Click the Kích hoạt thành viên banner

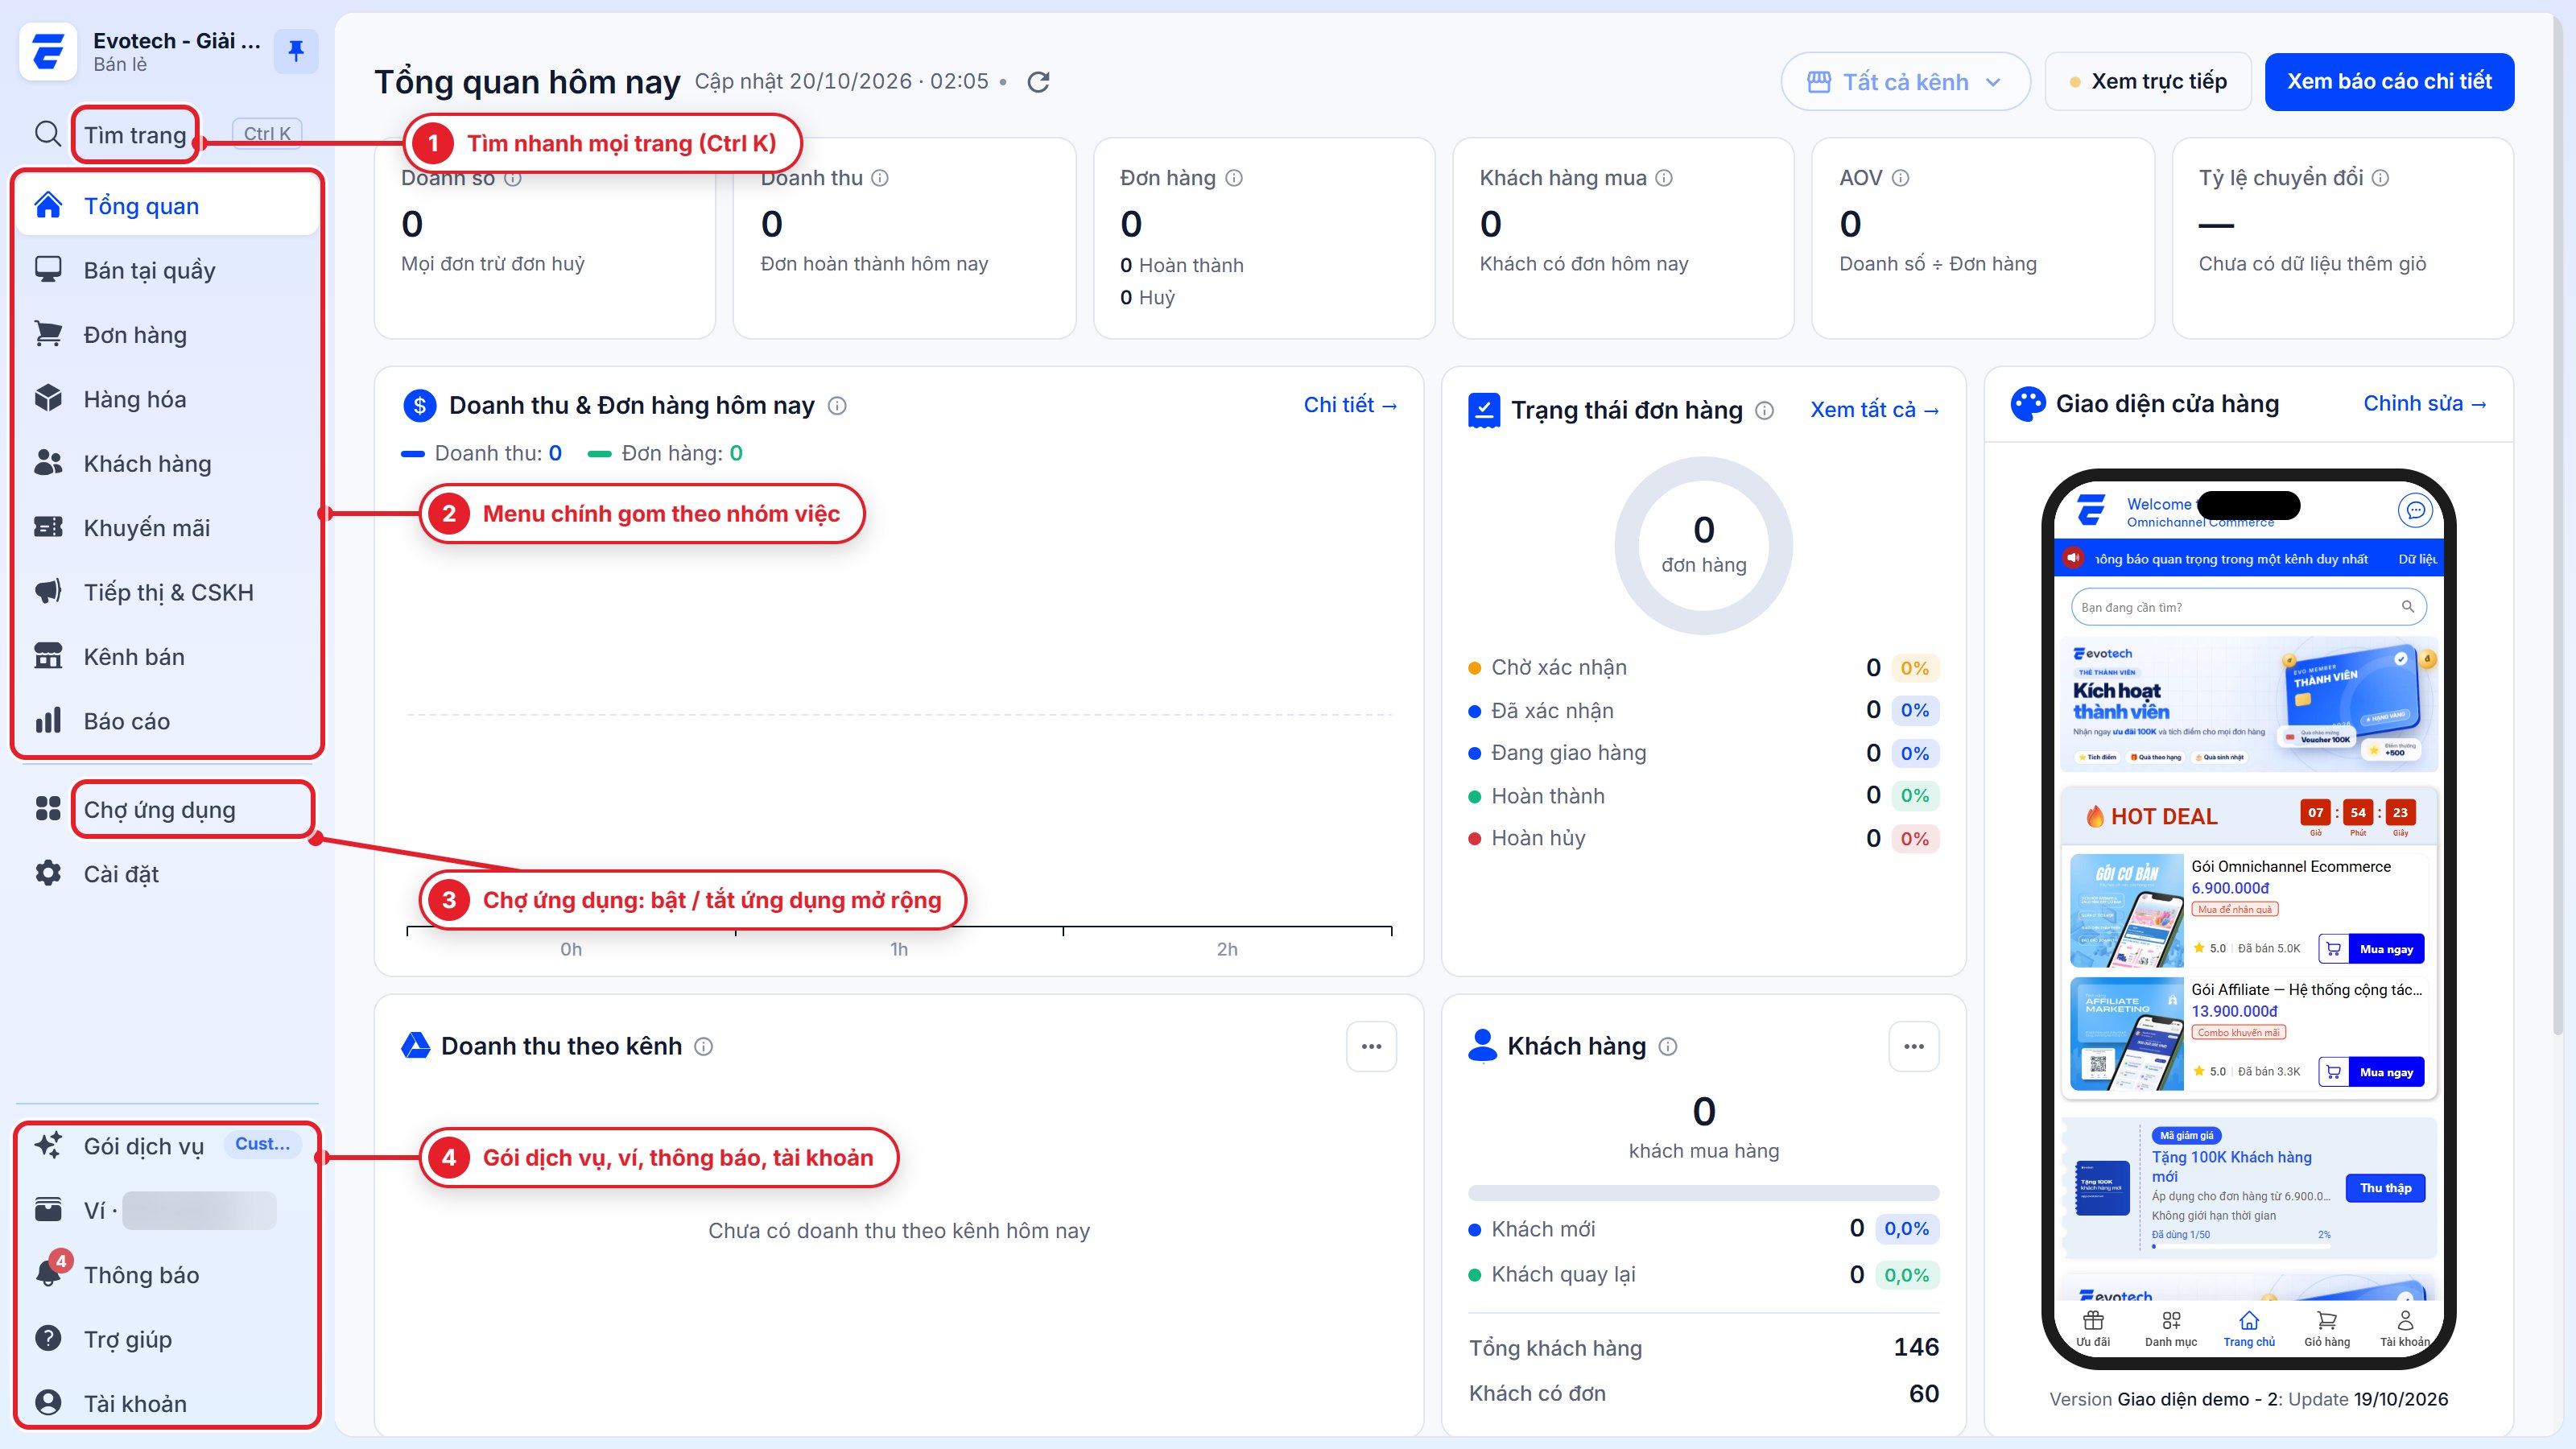(2248, 704)
